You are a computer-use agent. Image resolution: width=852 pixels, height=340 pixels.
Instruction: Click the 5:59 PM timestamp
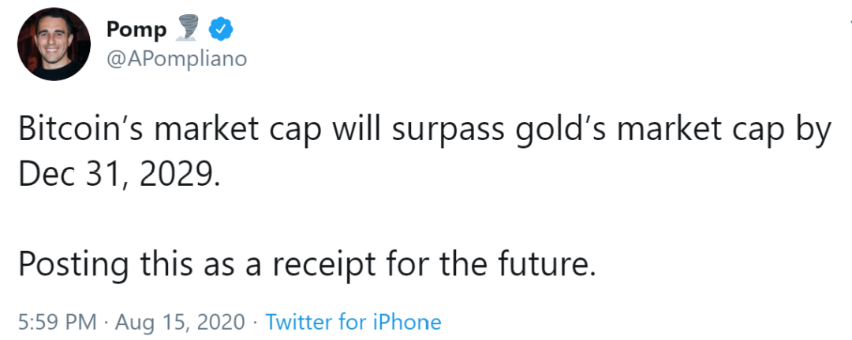(x=58, y=322)
